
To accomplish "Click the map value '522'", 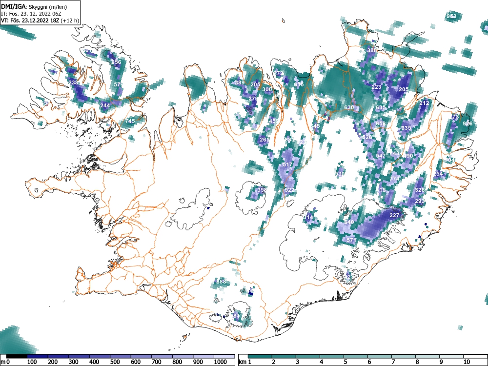I will 289,190.
